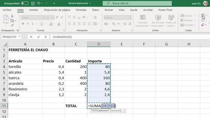Open Estilos de celda menu

coord(171,21)
